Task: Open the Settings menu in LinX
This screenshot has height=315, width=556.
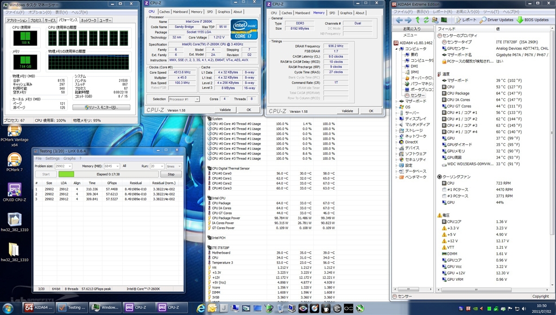Action: (52, 159)
